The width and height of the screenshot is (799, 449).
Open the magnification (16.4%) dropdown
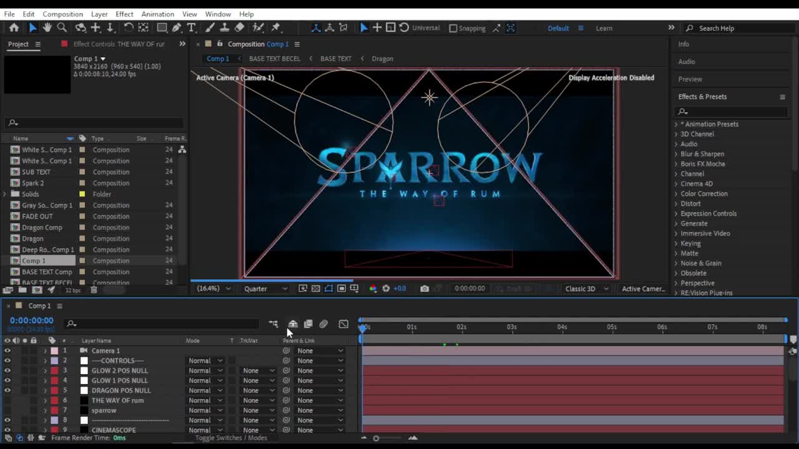pyautogui.click(x=213, y=288)
